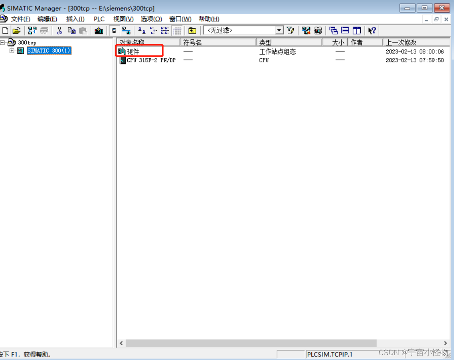Click the 硬件 hardware icon
The height and width of the screenshot is (360, 454).
pos(122,51)
